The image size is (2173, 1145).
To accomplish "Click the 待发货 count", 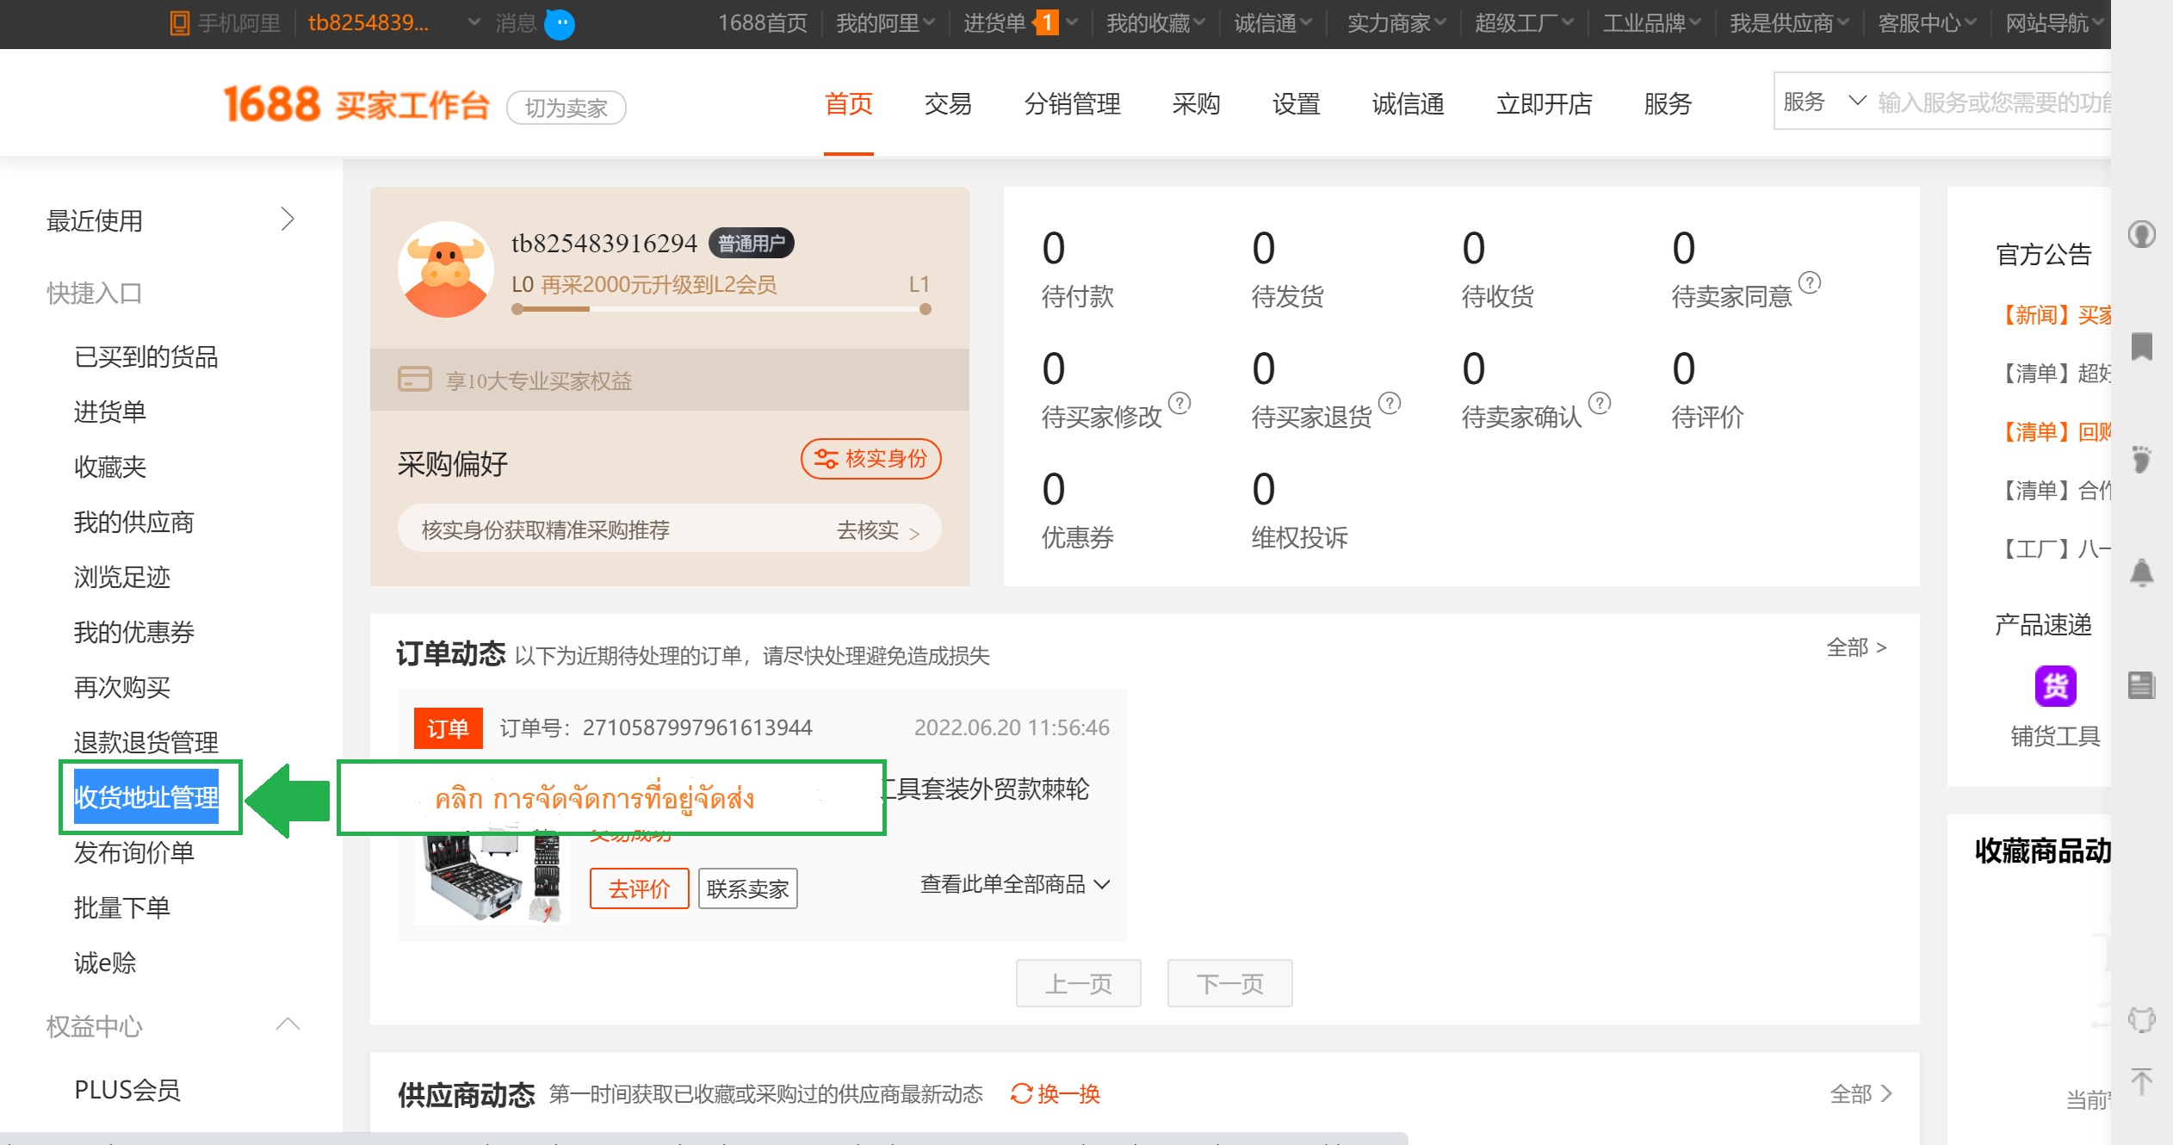I will pyautogui.click(x=1264, y=248).
